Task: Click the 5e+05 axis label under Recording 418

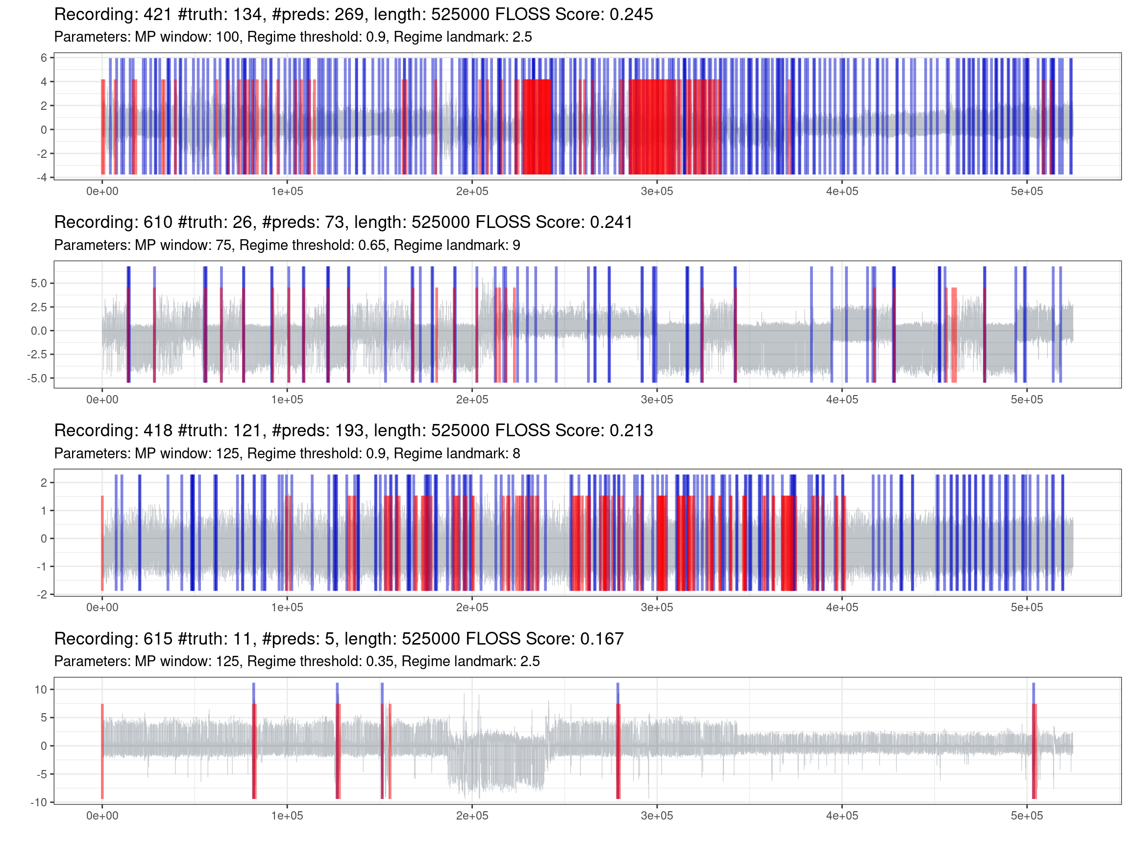Action: pyautogui.click(x=1027, y=607)
